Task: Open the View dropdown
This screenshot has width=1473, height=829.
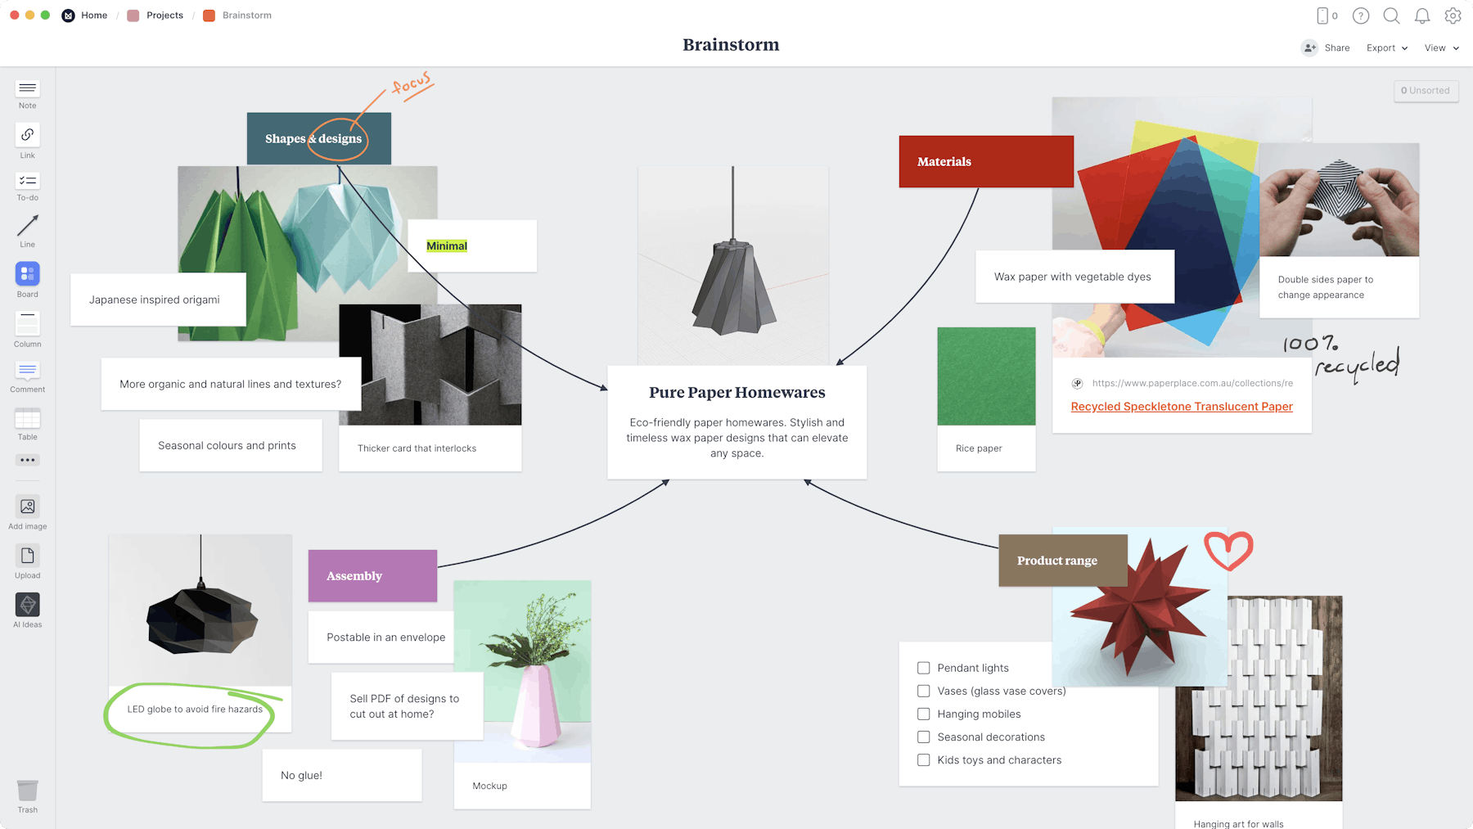Action: click(x=1441, y=47)
